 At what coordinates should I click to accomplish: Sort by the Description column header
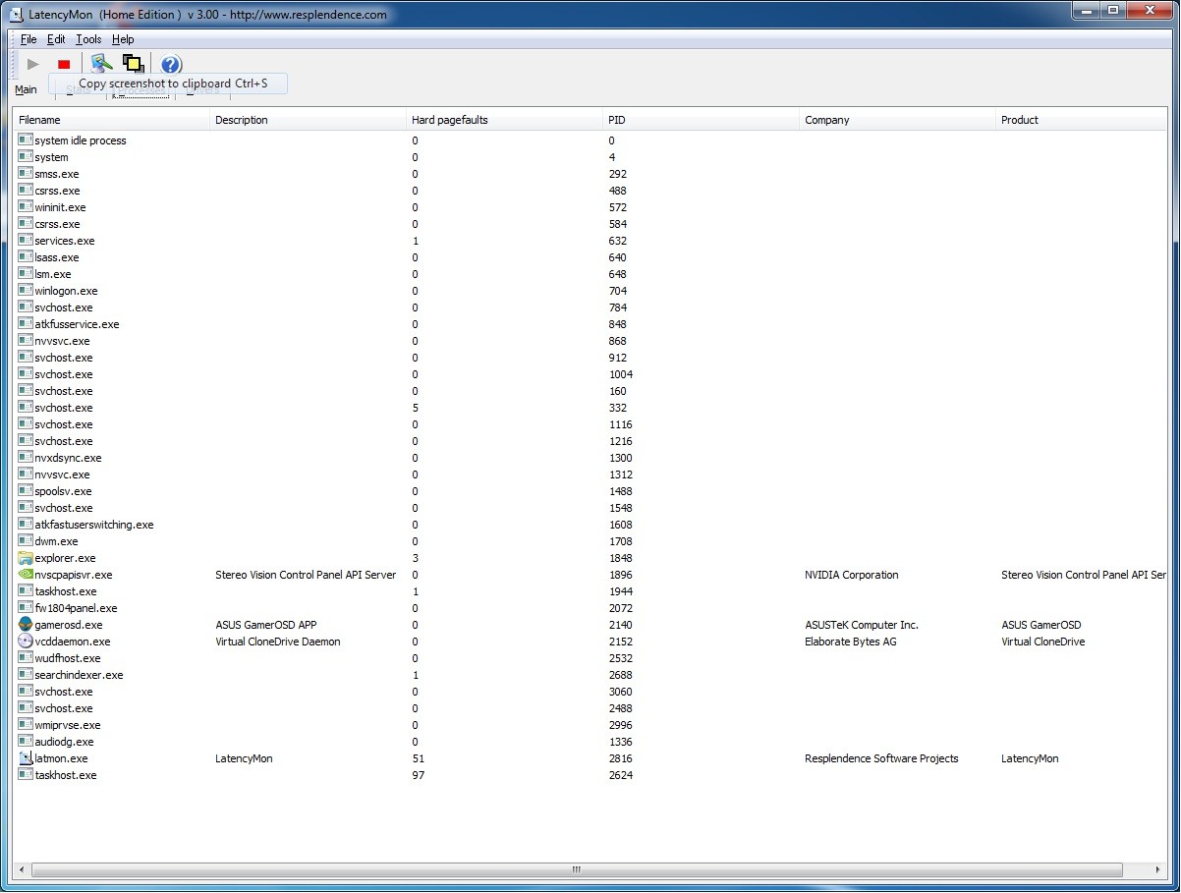(x=309, y=120)
